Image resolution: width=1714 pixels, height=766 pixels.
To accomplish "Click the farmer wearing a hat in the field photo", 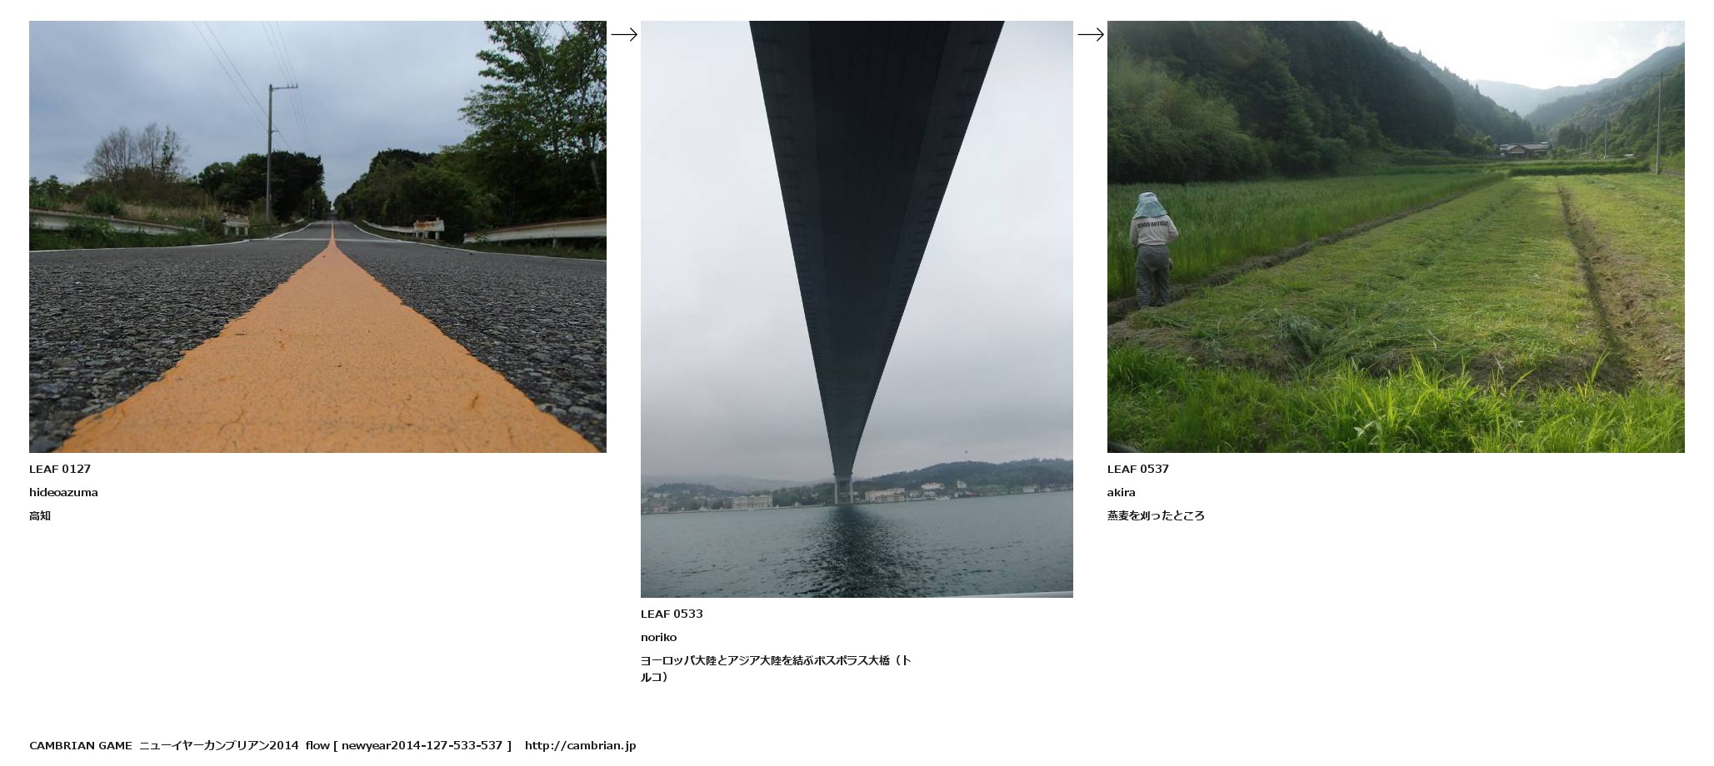I will click(x=1154, y=249).
